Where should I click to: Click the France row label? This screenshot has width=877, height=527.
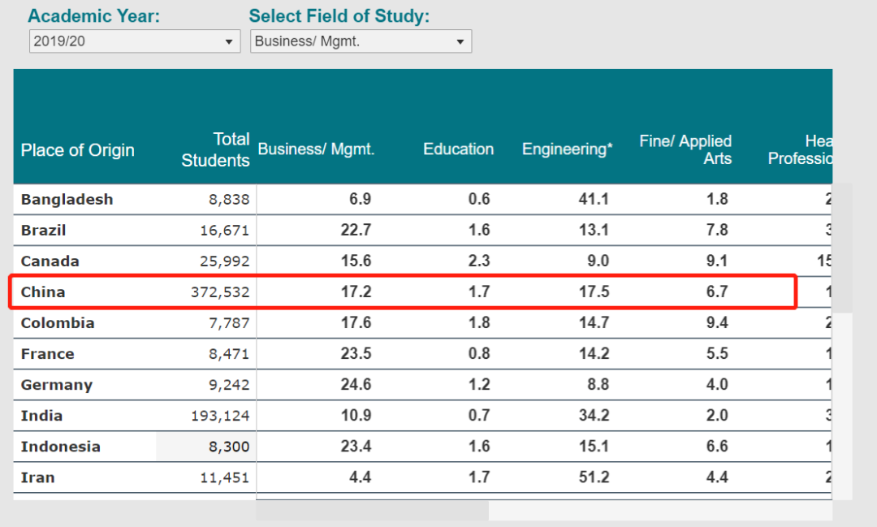coord(47,354)
